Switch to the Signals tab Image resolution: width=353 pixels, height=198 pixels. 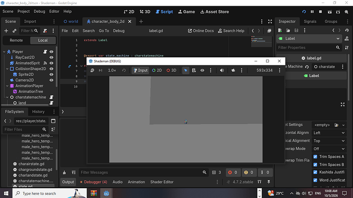pos(310,21)
